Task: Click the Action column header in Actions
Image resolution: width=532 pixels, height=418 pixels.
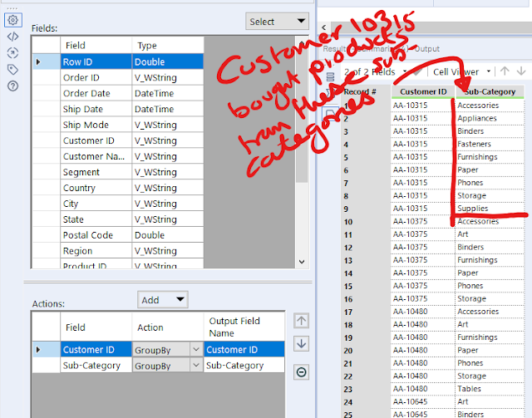Action: (x=168, y=327)
